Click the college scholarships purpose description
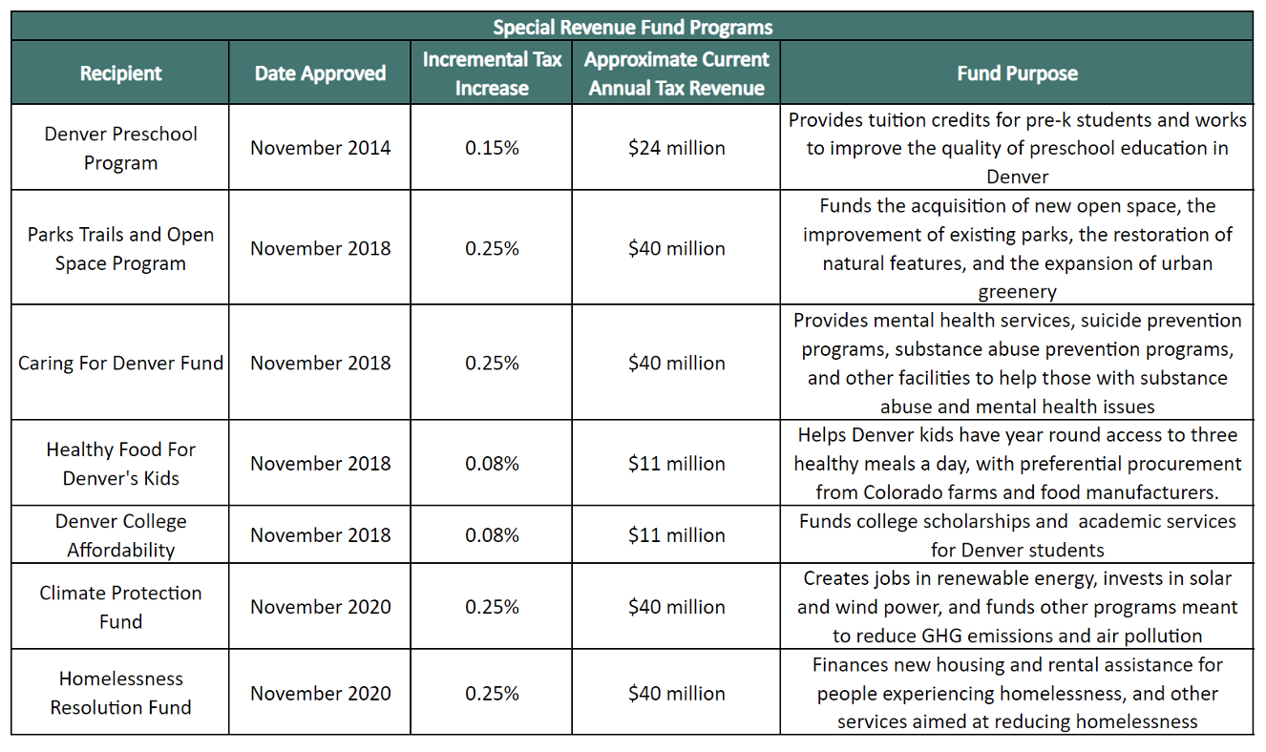This screenshot has width=1266, height=752. point(1017,535)
